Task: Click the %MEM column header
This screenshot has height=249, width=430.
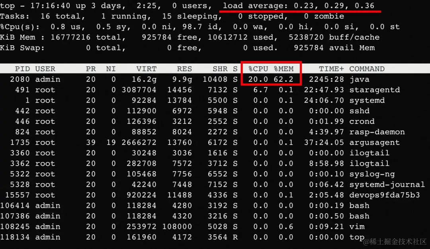Action: coord(283,69)
